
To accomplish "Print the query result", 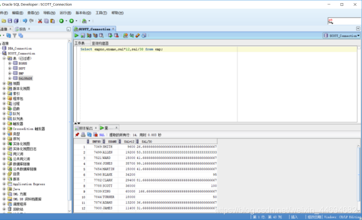I will pyautogui.click(x=83, y=135).
